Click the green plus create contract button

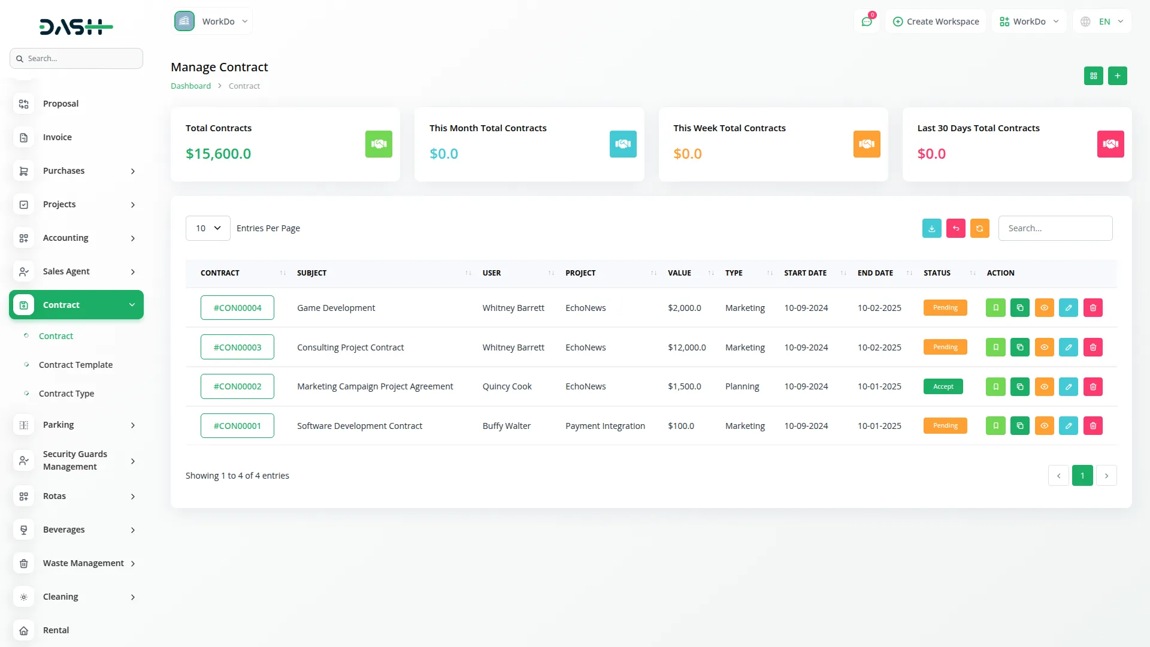coord(1117,76)
